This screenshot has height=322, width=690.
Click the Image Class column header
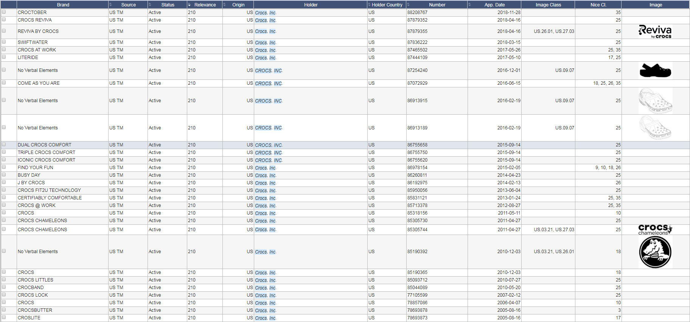[x=548, y=5]
